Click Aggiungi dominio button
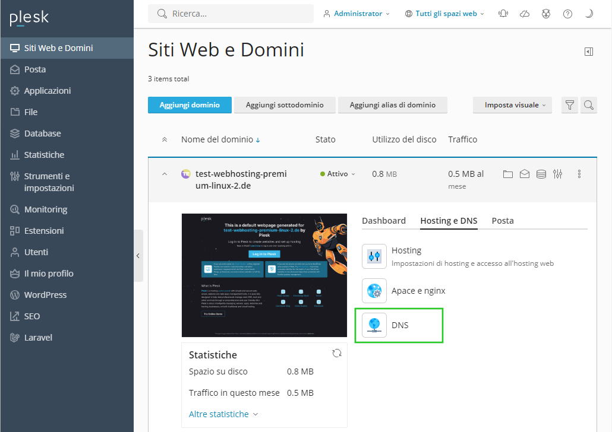This screenshot has height=432, width=612. 190,105
